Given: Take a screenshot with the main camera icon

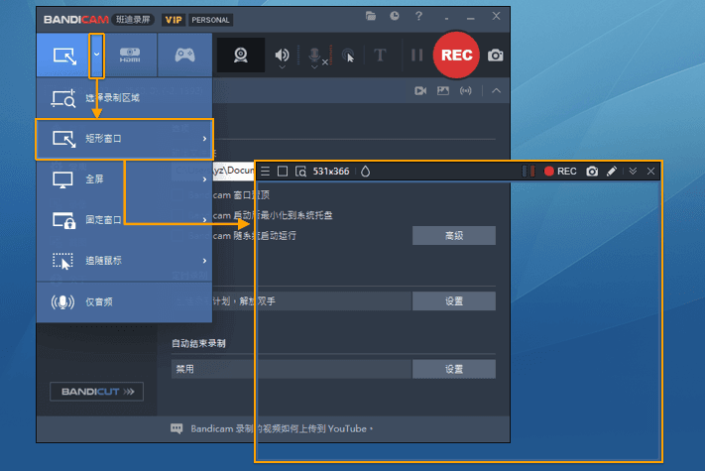Looking at the screenshot, I should [495, 56].
